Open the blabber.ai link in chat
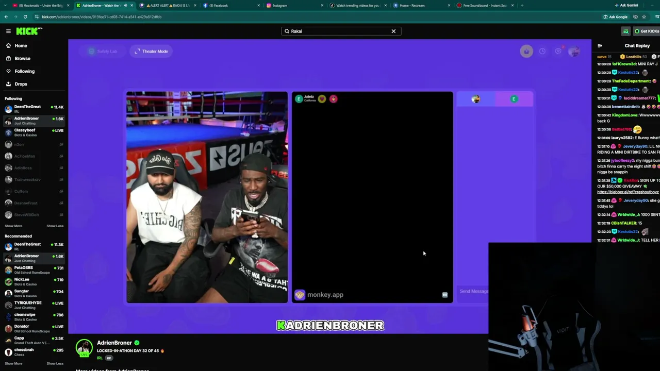Image resolution: width=660 pixels, height=371 pixels. click(628, 192)
